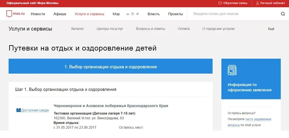Open the Проекты menu item
Image resolution: width=289 pixels, height=138 pixels.
pos(176,14)
